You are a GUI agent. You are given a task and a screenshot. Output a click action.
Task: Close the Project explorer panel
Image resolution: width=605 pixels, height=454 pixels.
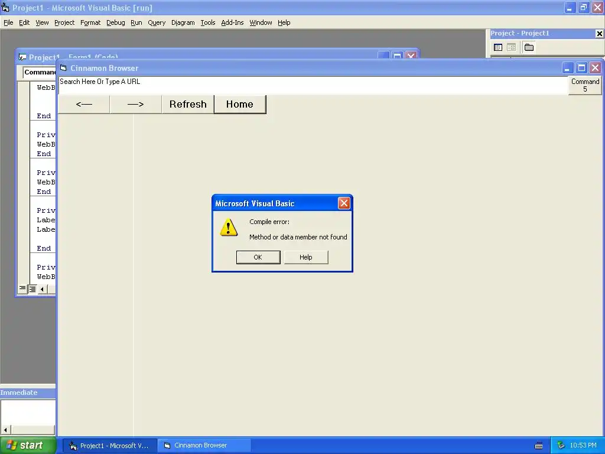599,34
